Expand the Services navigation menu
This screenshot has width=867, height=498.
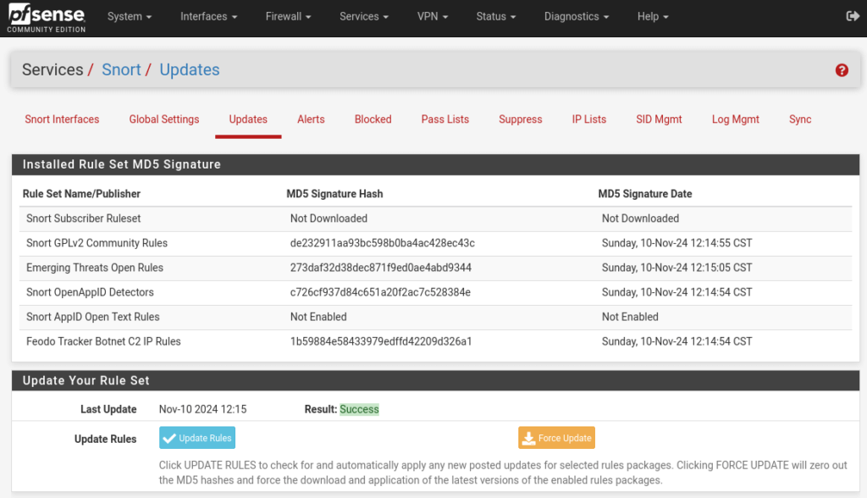(364, 17)
